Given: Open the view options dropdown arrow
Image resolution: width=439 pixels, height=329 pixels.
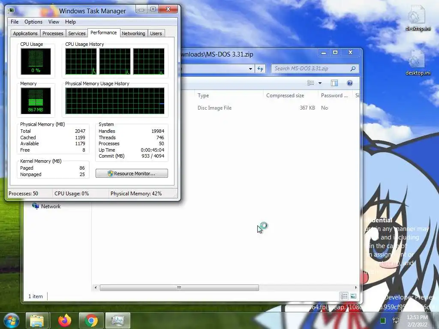Looking at the screenshot, I should [320, 83].
